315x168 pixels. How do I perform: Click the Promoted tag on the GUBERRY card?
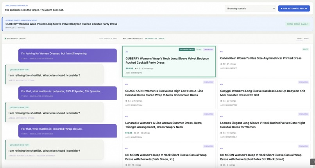coord(208,50)
